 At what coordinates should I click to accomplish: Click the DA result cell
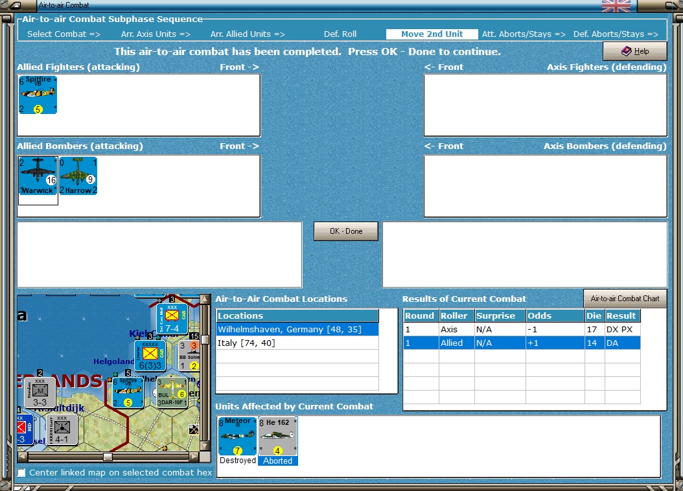[623, 343]
